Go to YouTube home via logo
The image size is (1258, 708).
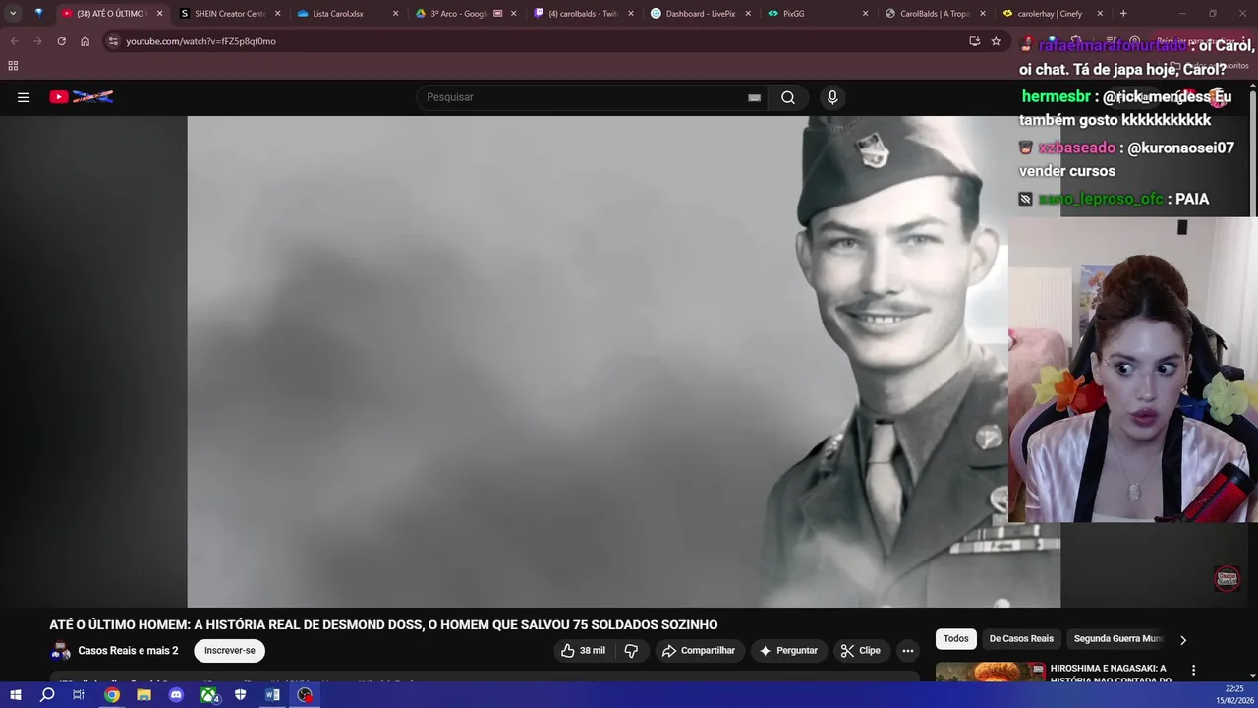[x=82, y=97]
